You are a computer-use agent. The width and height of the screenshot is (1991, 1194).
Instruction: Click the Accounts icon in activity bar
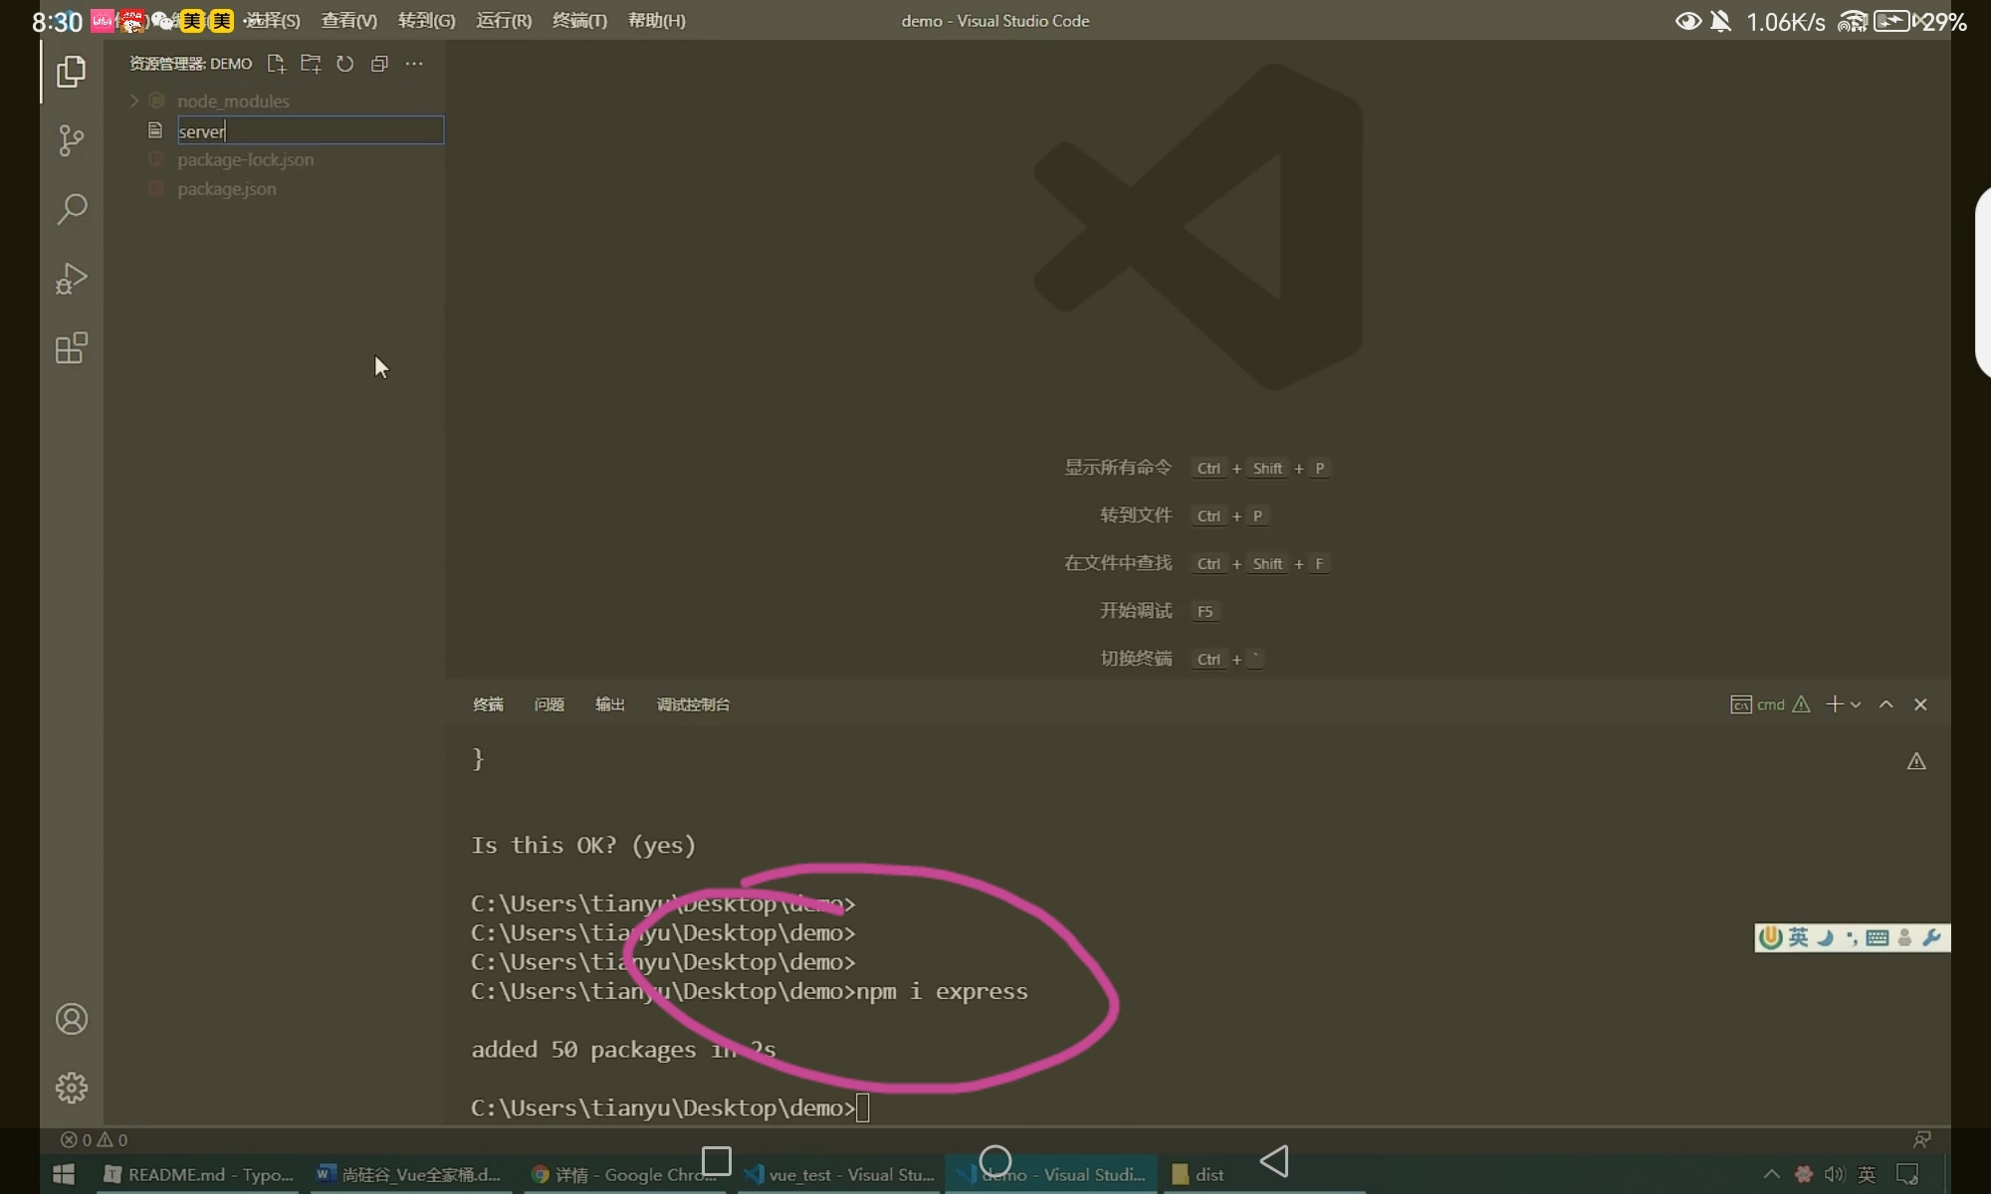[x=71, y=1019]
